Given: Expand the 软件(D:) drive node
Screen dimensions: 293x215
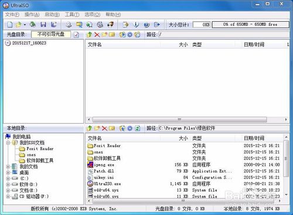Looking at the screenshot, I should [x=8, y=185].
